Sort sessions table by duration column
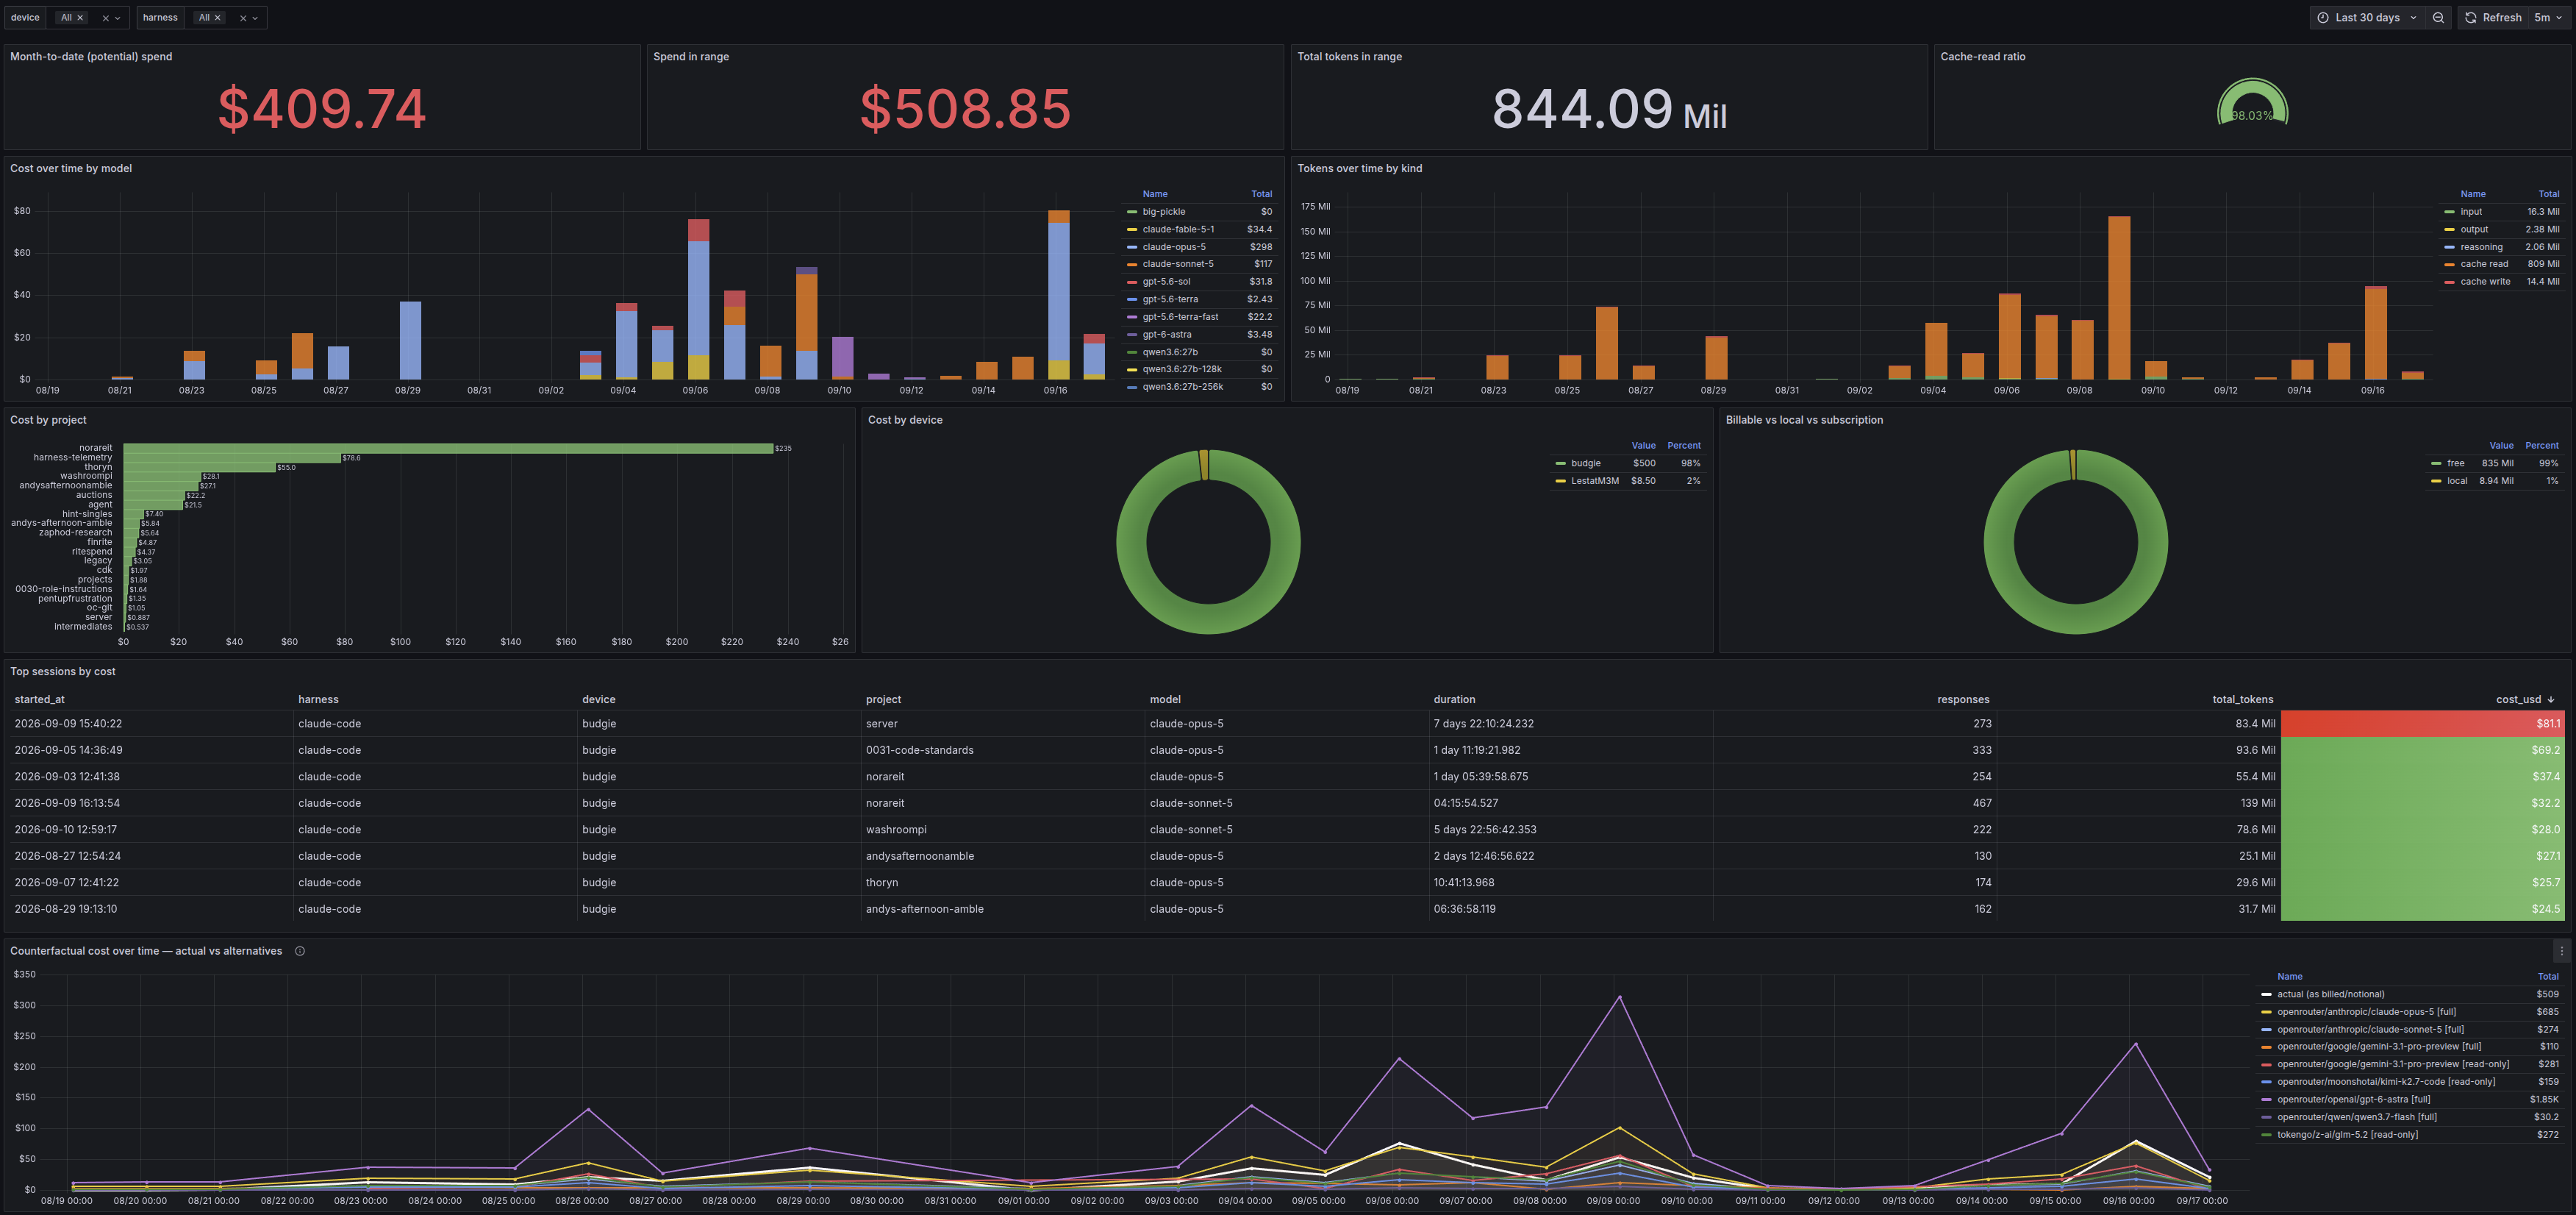The image size is (2576, 1215). tap(1454, 699)
